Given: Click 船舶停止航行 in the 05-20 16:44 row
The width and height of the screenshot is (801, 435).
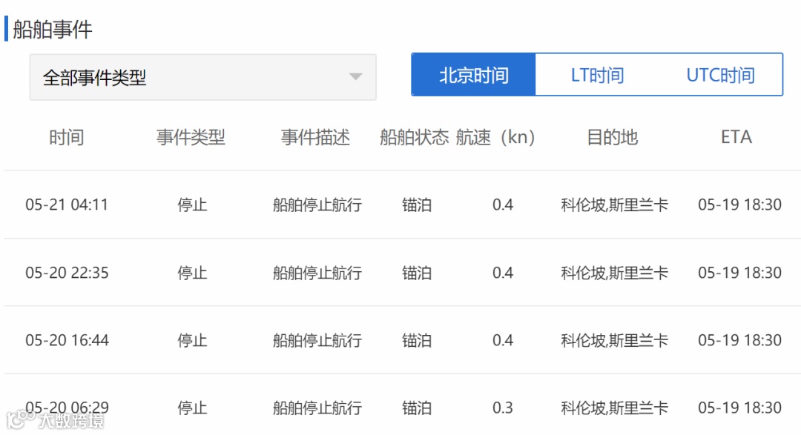Looking at the screenshot, I should click(x=317, y=340).
